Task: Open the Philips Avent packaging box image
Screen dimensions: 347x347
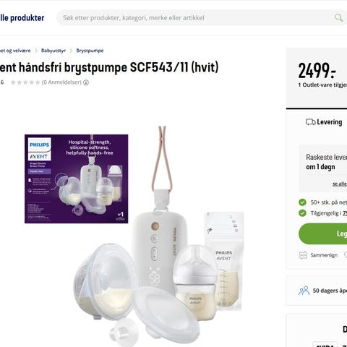Action: 77,179
